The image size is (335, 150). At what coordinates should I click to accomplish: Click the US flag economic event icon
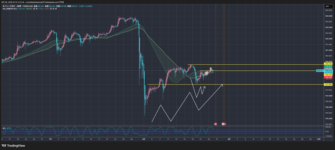pos(215,124)
